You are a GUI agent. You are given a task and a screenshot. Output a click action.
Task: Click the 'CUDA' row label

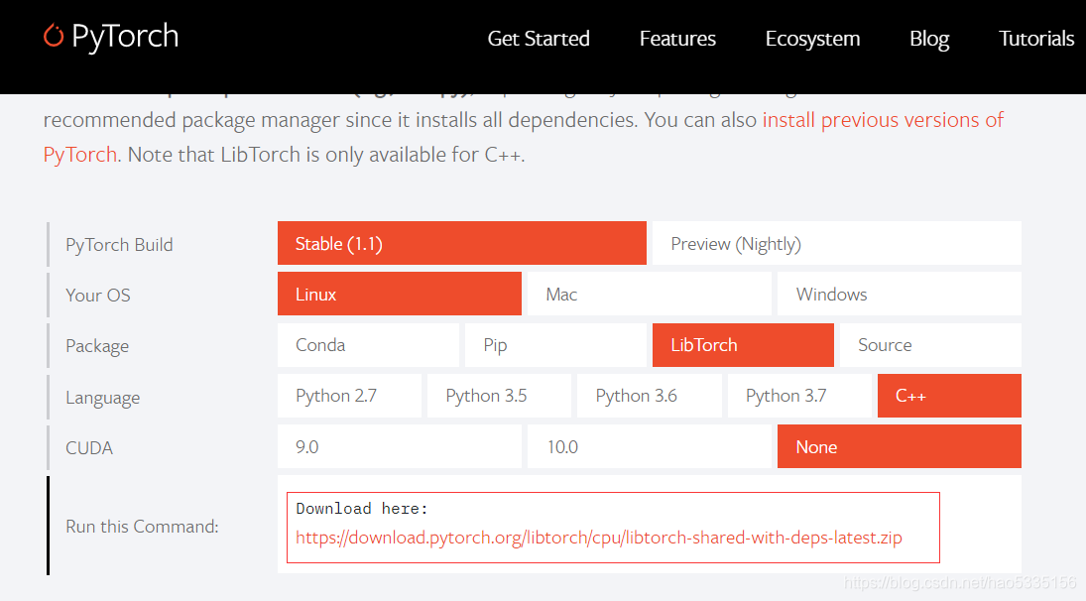88,448
